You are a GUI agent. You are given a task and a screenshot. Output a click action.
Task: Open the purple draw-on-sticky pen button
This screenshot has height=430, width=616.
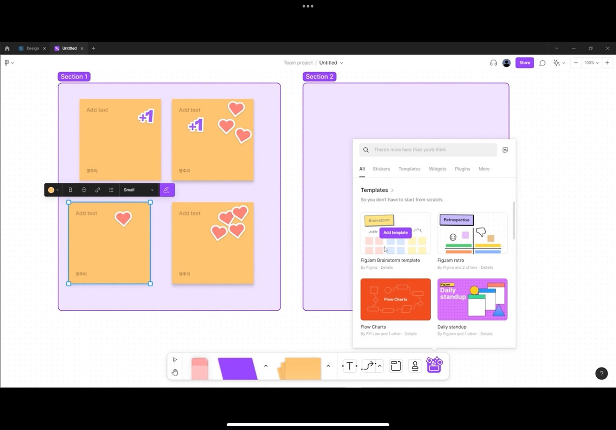(x=167, y=190)
